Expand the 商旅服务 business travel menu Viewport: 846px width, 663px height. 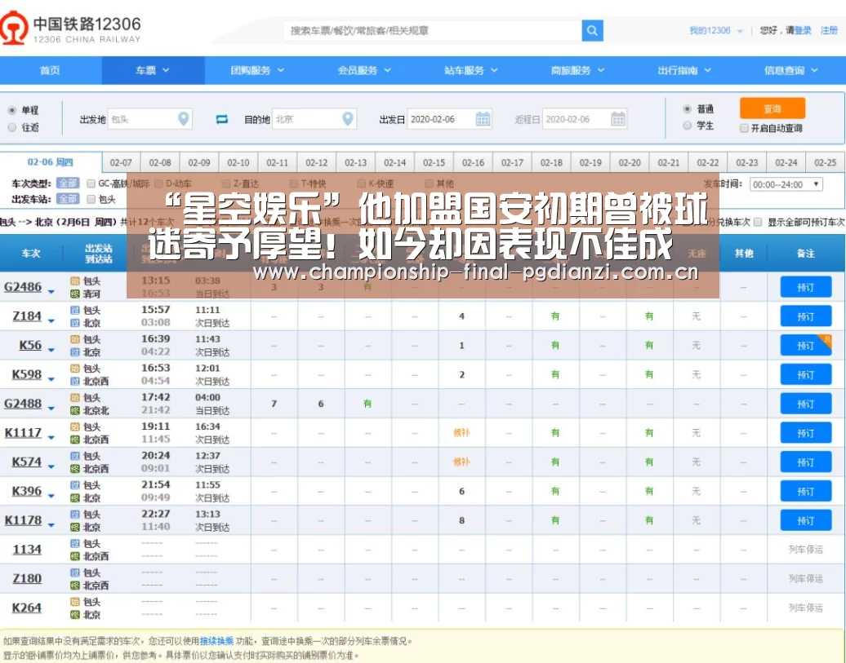click(578, 70)
